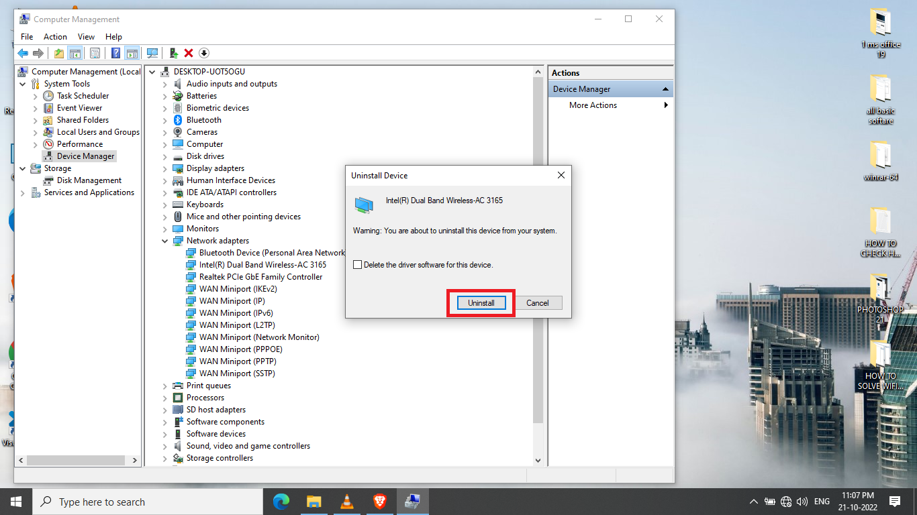Click Scan for hardware changes icon
The image size is (917, 515).
pyautogui.click(x=152, y=53)
